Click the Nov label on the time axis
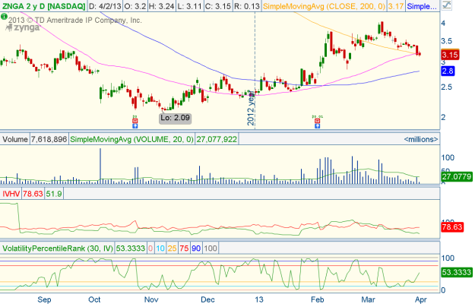The image size is (475, 304). 151,299
